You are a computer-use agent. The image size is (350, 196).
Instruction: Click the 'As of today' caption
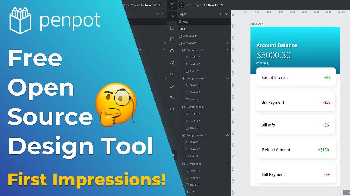click(x=263, y=63)
